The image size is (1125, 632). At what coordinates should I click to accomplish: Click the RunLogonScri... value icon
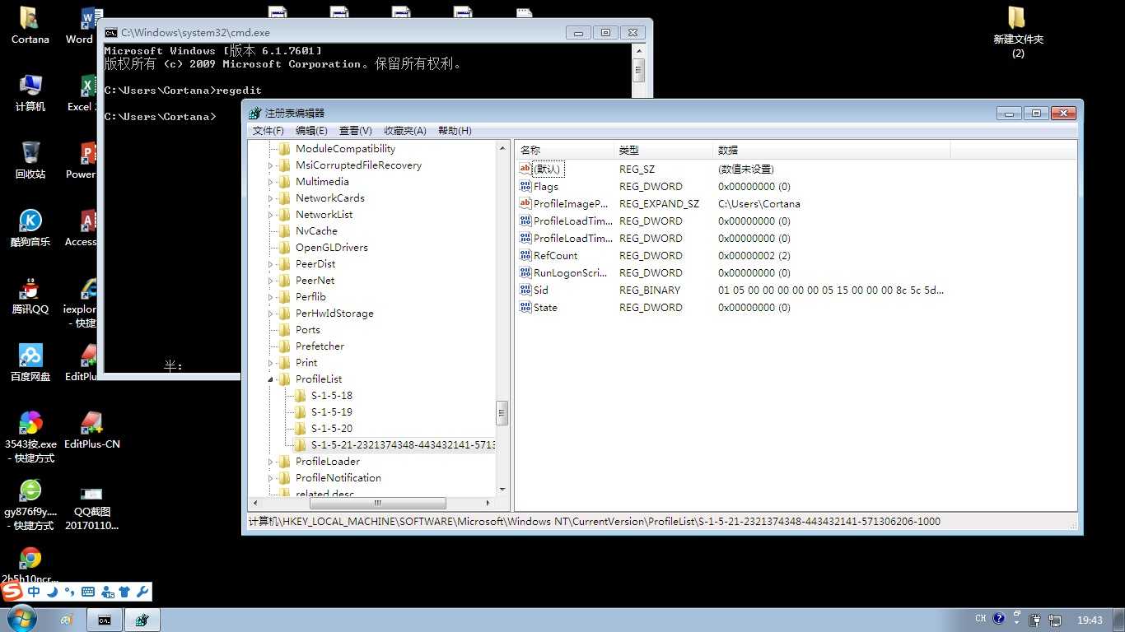[x=525, y=272]
